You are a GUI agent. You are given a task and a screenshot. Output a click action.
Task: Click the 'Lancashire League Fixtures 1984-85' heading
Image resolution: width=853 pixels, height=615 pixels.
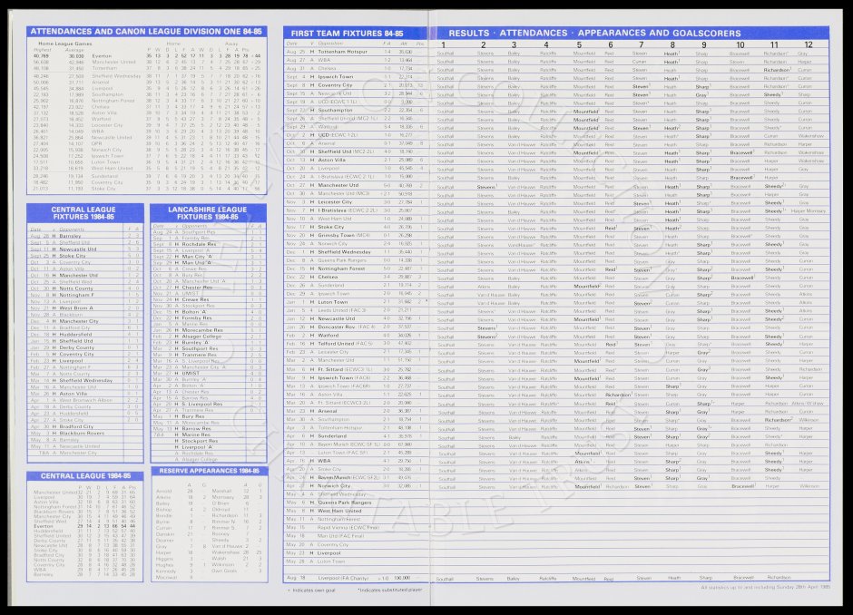[x=207, y=212]
